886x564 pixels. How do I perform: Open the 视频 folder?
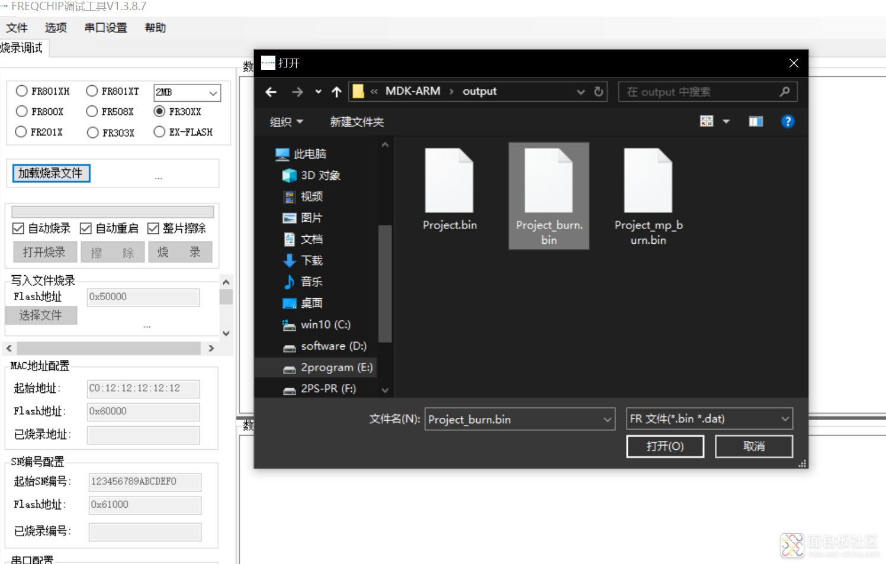pyautogui.click(x=303, y=196)
